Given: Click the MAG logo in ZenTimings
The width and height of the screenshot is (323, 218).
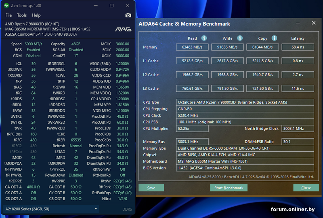Looking at the screenshot, I should [x=123, y=29].
